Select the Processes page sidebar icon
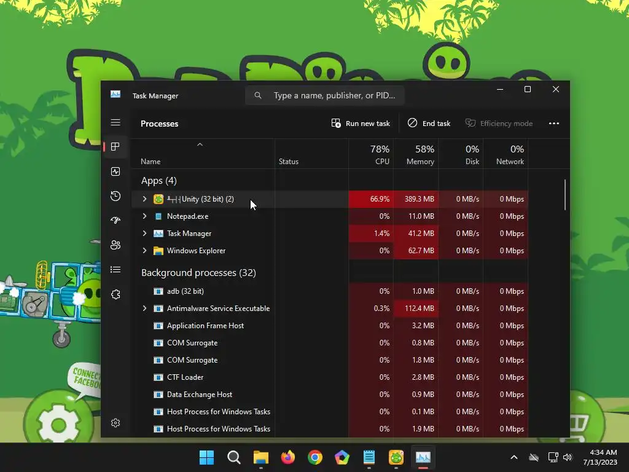629x472 pixels. click(x=115, y=147)
